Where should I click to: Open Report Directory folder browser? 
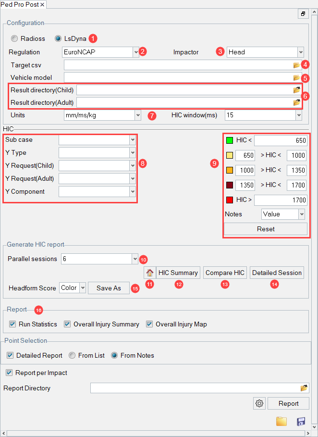[304, 388]
